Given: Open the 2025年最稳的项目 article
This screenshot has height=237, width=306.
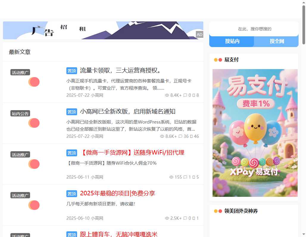Looking at the screenshot, I should (x=118, y=193).
